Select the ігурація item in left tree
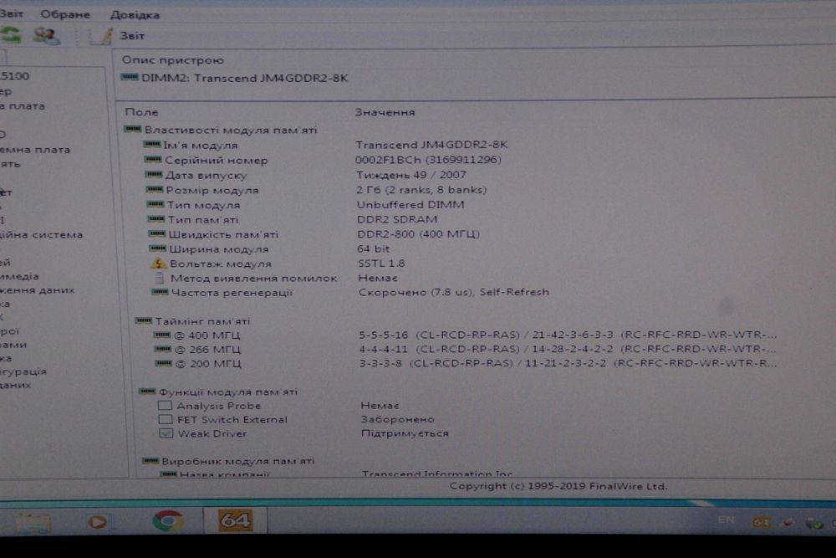836x558 pixels. point(23,371)
